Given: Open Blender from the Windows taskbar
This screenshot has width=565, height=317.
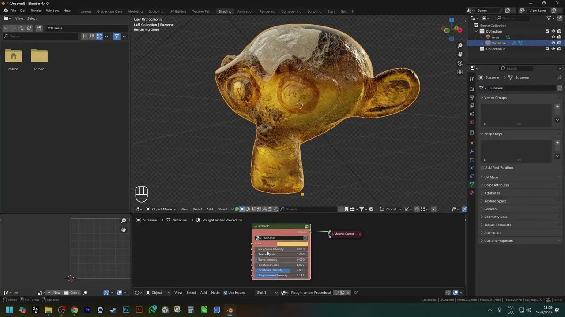Looking at the screenshot, I should pyautogui.click(x=230, y=310).
